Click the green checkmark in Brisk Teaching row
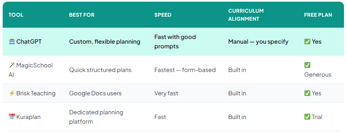This screenshot has width=347, height=135. pyautogui.click(x=307, y=93)
